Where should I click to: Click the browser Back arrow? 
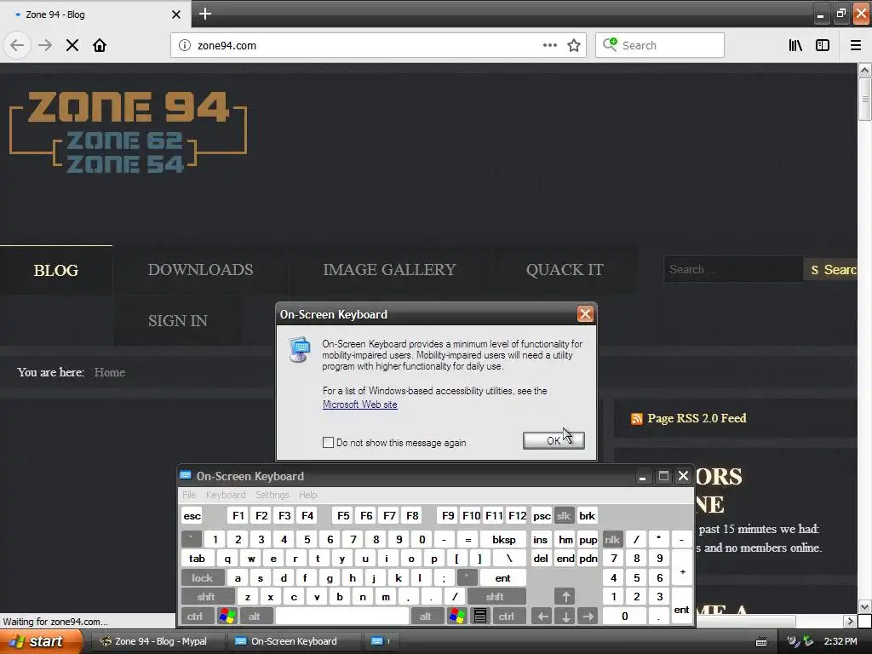click(x=17, y=45)
